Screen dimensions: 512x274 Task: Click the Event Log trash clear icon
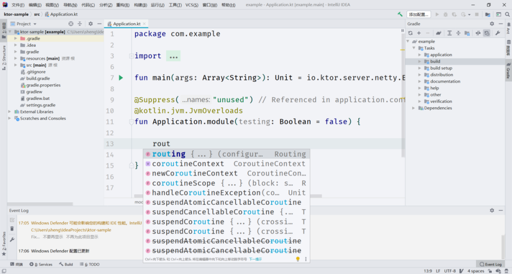(x=12, y=230)
